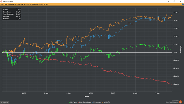This screenshot has height=104, width=184.
Task: Restore down the Results Graph window
Action: coord(175,1)
